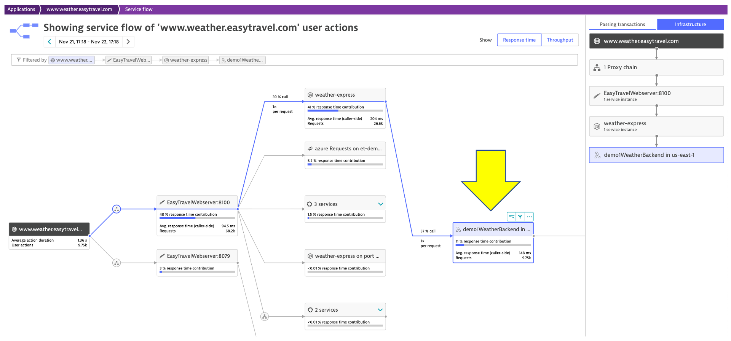
Task: Click the Node.js icon on weather-express on port node
Action: click(310, 256)
